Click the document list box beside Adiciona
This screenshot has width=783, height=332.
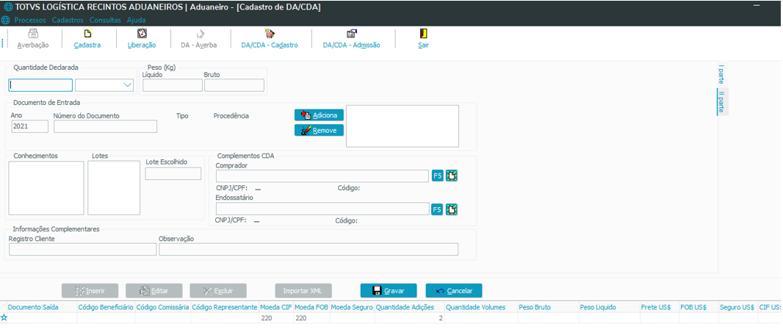(x=403, y=126)
